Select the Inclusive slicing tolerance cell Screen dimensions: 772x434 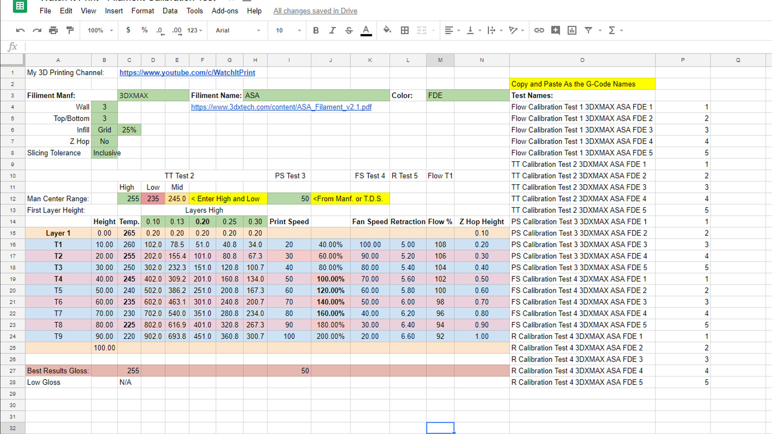pyautogui.click(x=104, y=153)
